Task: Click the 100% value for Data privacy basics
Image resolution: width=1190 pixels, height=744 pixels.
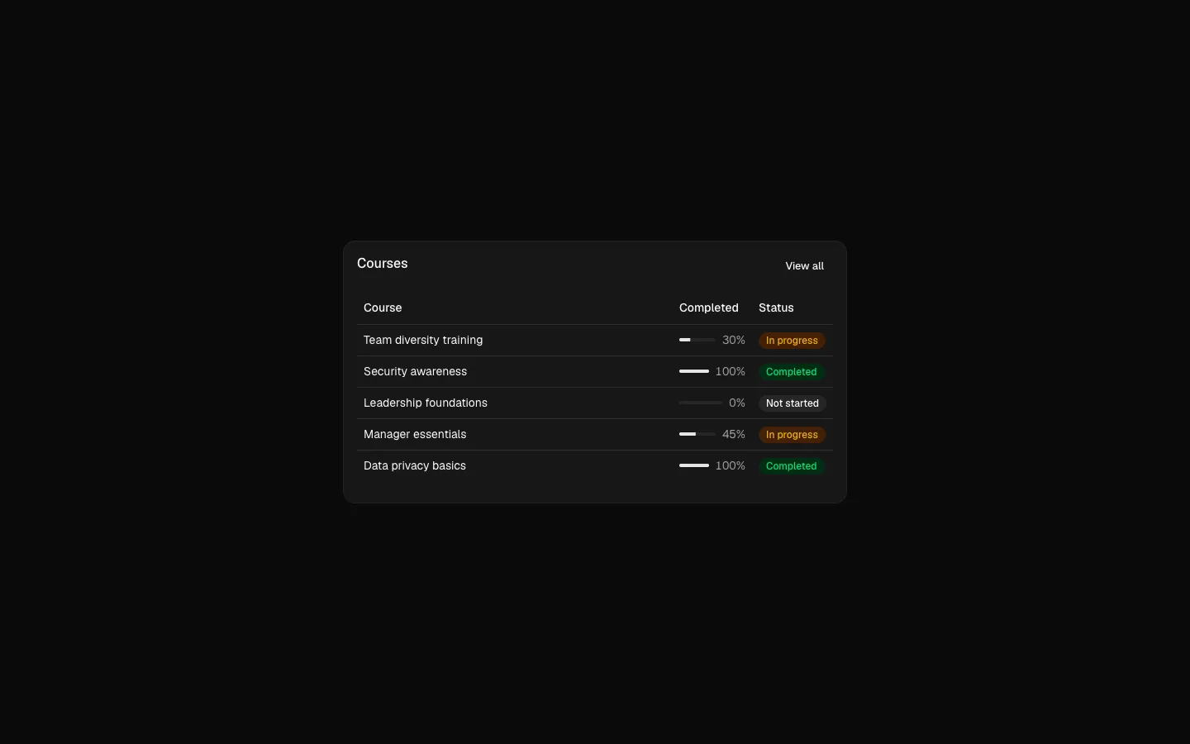Action: click(x=731, y=465)
